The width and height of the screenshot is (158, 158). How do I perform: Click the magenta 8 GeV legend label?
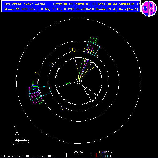[105, 152]
